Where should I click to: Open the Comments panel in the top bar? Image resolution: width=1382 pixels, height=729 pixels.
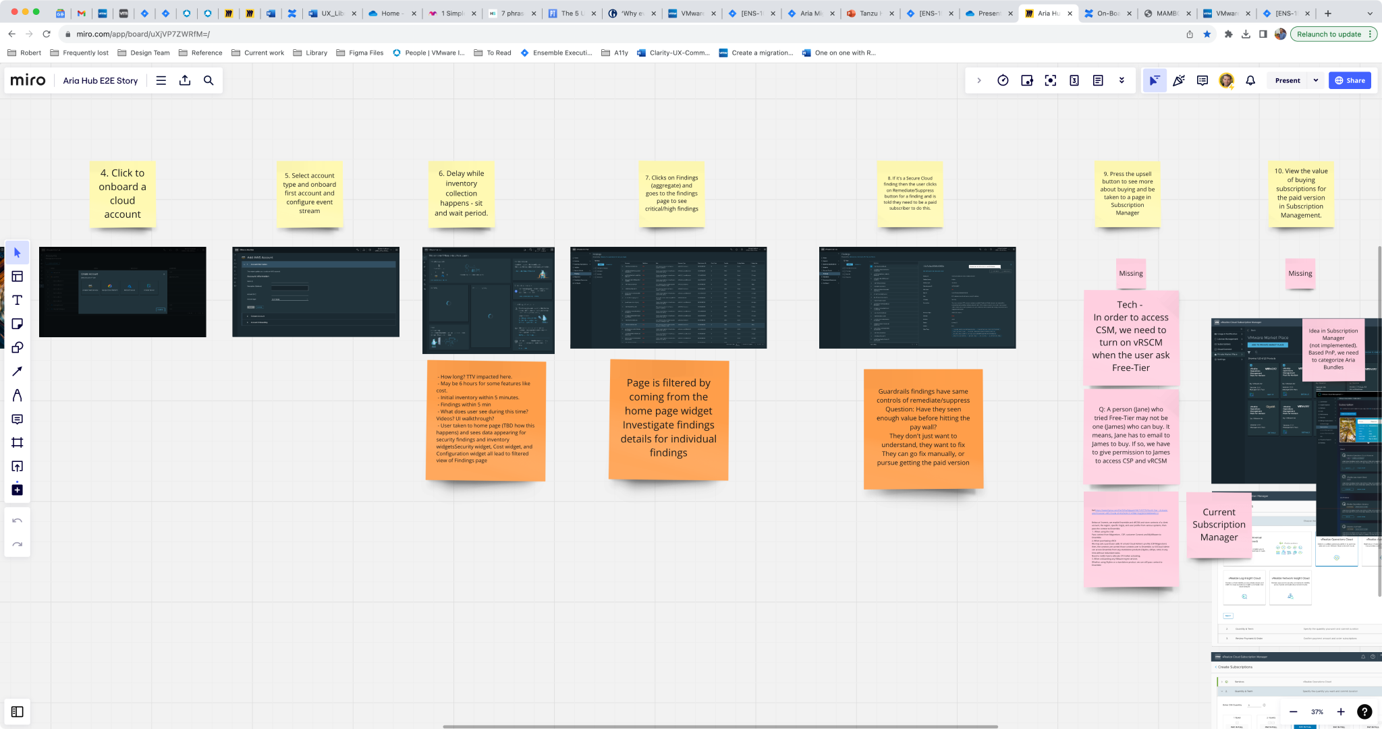pos(1203,80)
